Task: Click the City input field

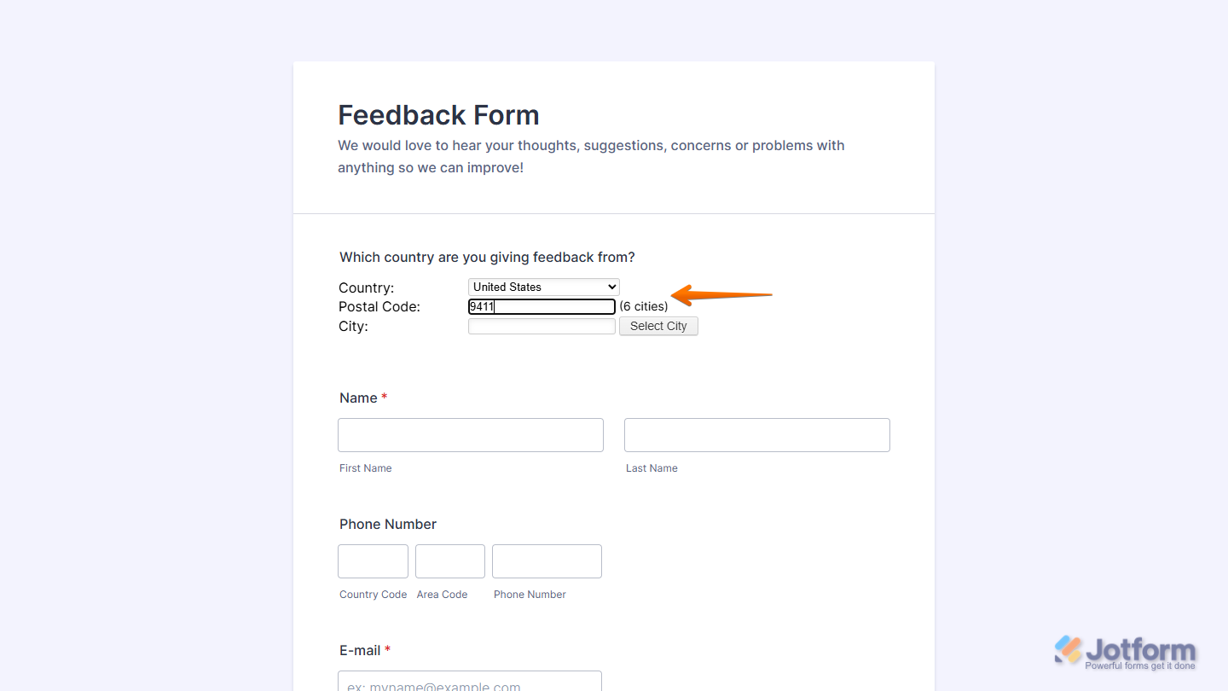Action: pos(542,326)
